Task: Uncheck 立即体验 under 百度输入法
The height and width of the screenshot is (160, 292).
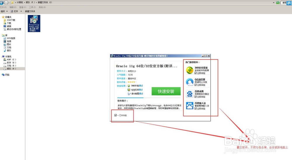Action: [x=196, y=109]
